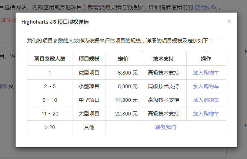Screen dimensions: 247x159
Task: Add 中型项目 to cart via 加入购物车
Action: pyautogui.click(x=206, y=100)
